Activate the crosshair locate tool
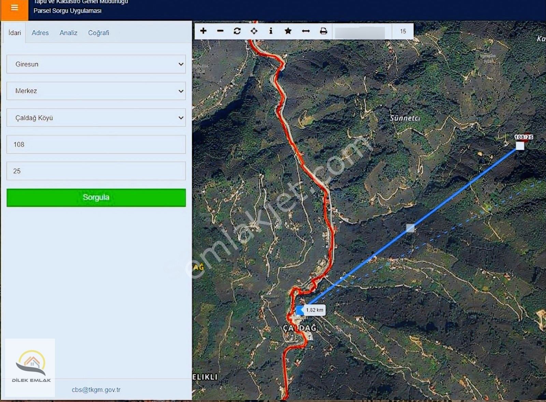546x402 pixels. pyautogui.click(x=254, y=31)
